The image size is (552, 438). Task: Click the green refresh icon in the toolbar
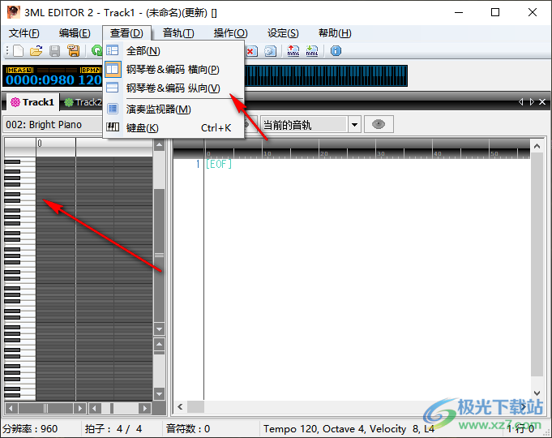96,51
